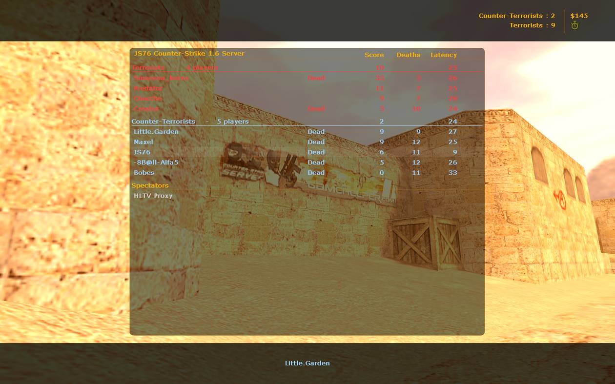The width and height of the screenshot is (615, 384).
Task: Click Bobes' score value 0
Action: 382,173
